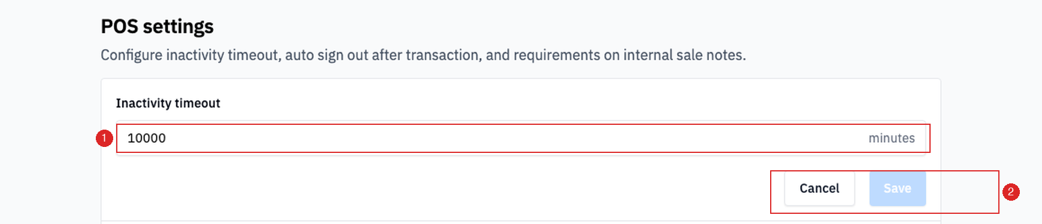This screenshot has height=224, width=1042.
Task: Click the POS settings heading
Action: click(x=157, y=26)
